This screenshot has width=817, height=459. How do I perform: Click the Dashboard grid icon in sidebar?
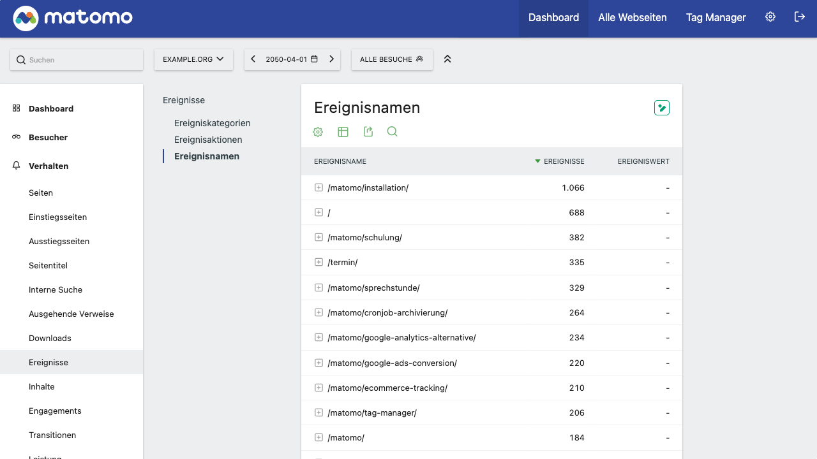pyautogui.click(x=17, y=108)
